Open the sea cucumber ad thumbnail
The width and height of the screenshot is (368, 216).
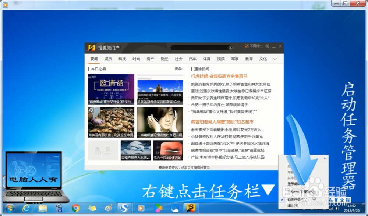pyautogui.click(x=111, y=122)
